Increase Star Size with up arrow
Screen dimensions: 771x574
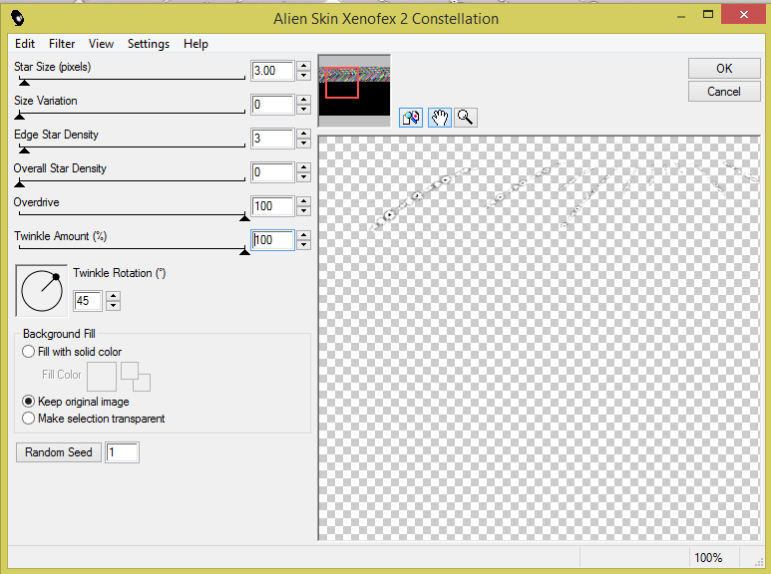304,66
